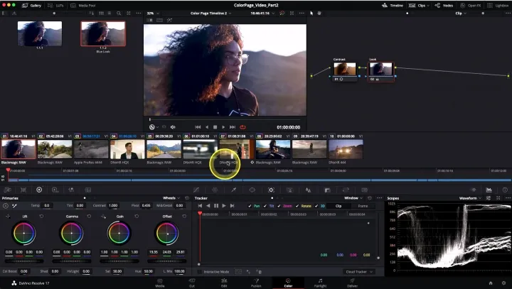Screen dimensions: 512x289
Task: Switch to the Fairlight page
Action: (320, 283)
